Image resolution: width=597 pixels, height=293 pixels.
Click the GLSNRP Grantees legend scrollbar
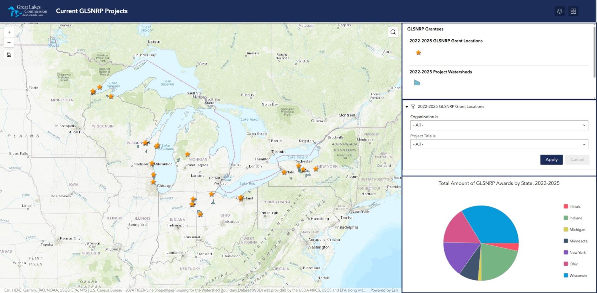(x=594, y=53)
